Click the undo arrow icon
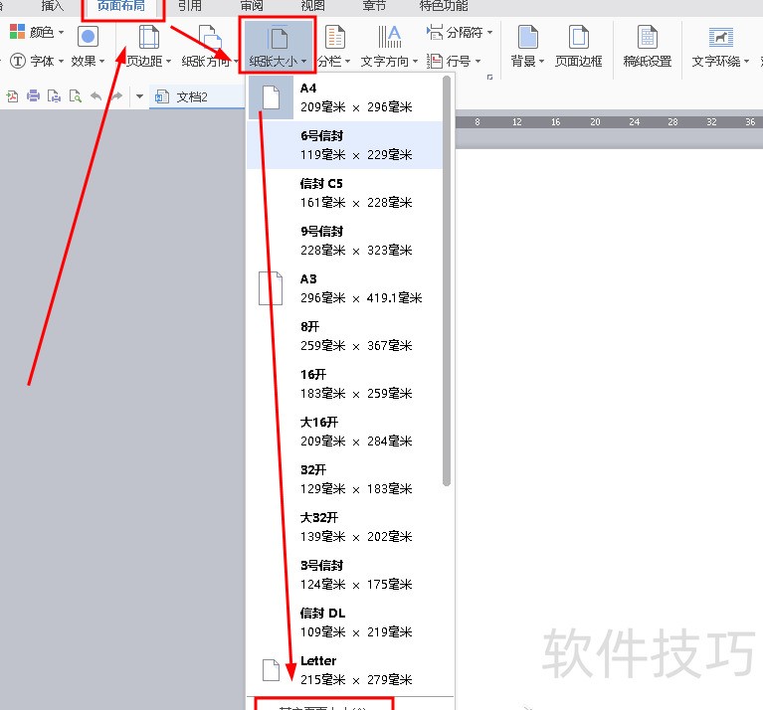The image size is (763, 710). [96, 95]
